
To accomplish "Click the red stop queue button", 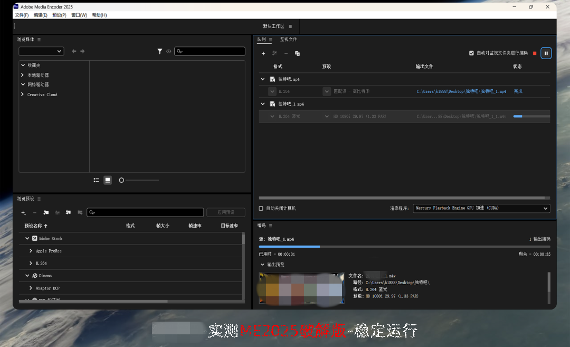I will (x=535, y=53).
